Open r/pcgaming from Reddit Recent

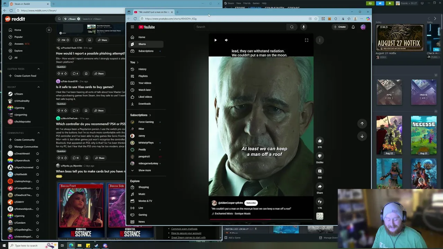20,115
